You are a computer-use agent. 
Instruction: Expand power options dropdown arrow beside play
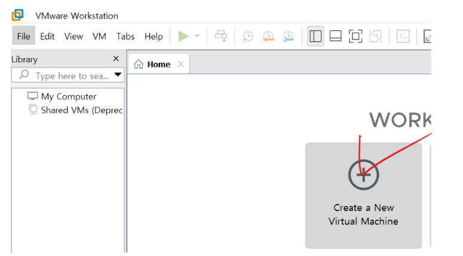click(197, 36)
